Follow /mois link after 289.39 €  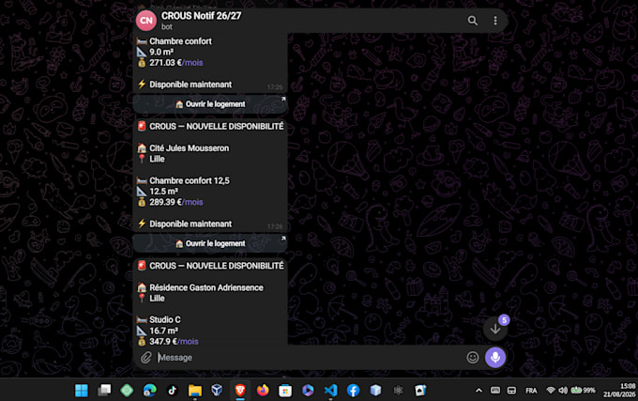(192, 202)
